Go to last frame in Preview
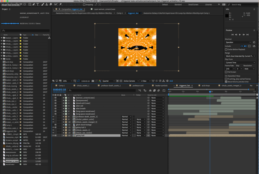259x174 pixels. pos(248,35)
